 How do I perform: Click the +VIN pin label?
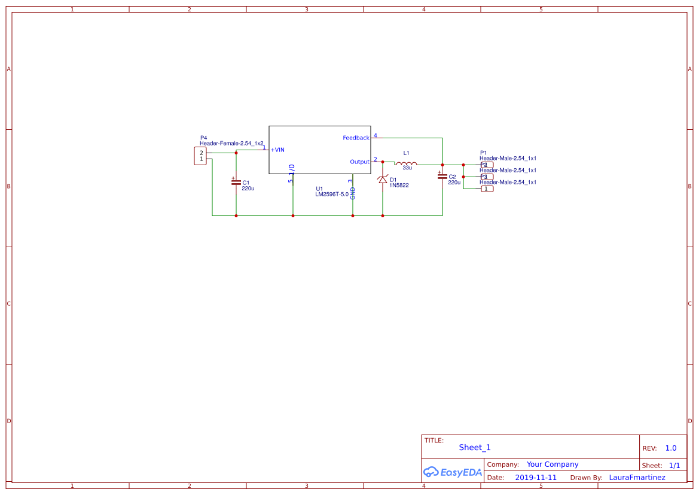click(277, 150)
